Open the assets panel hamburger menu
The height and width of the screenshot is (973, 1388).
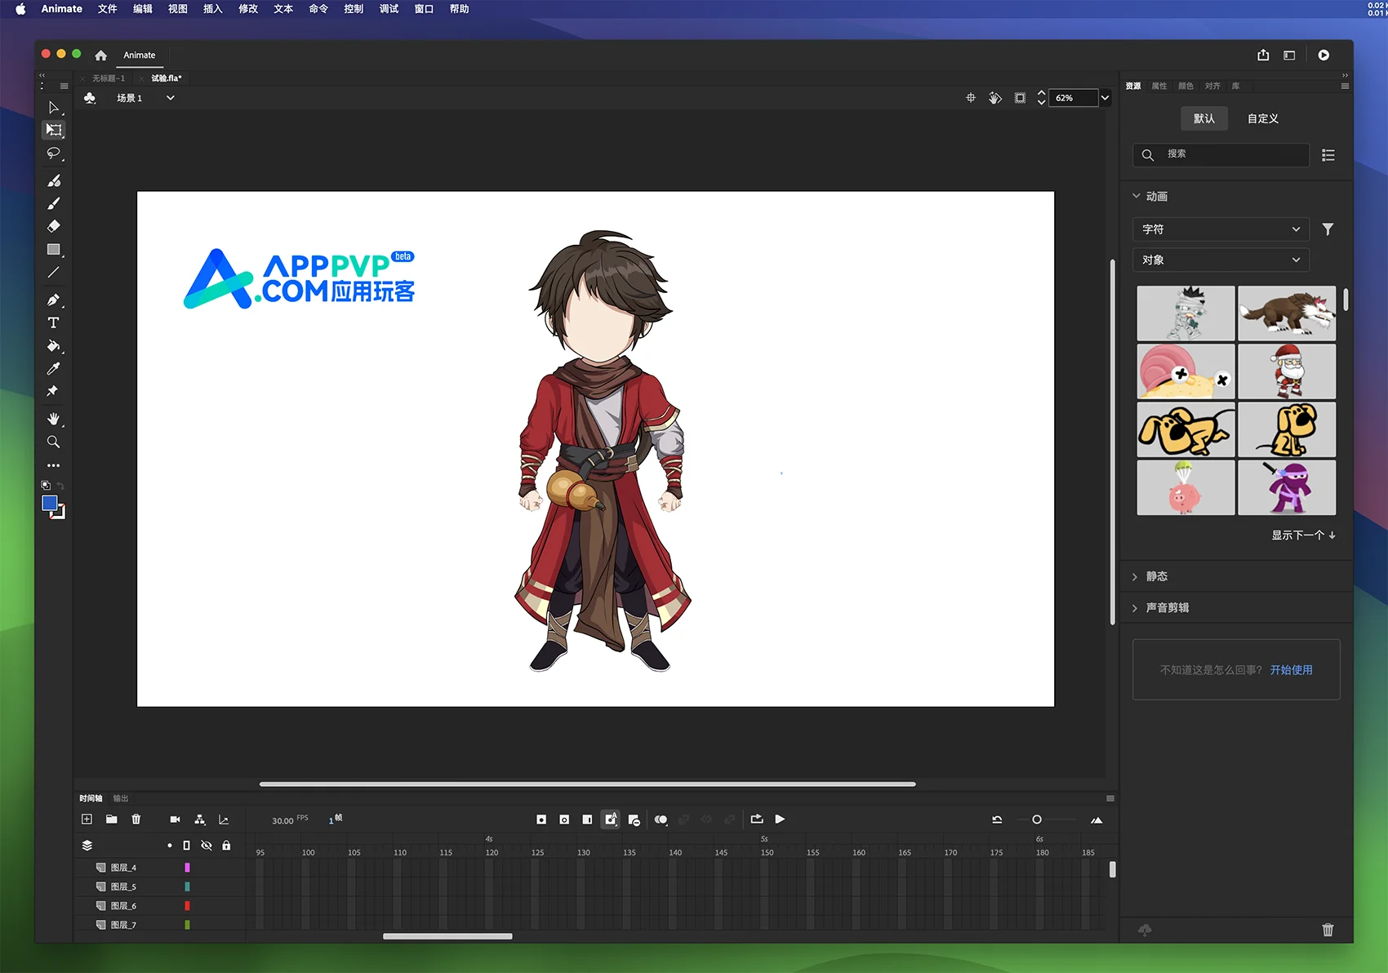pyautogui.click(x=1345, y=86)
